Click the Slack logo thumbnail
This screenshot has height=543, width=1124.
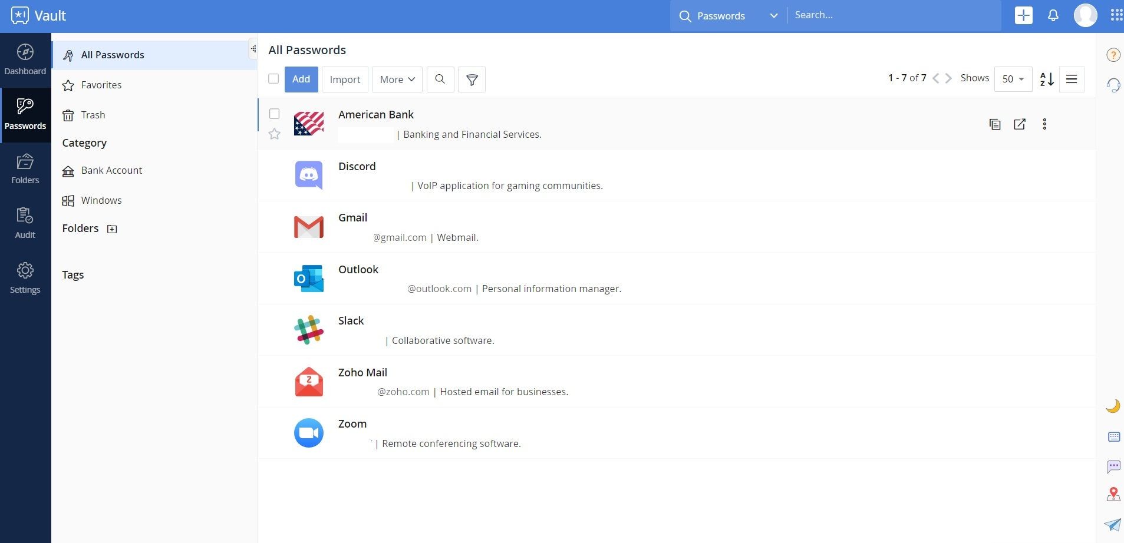pyautogui.click(x=309, y=330)
